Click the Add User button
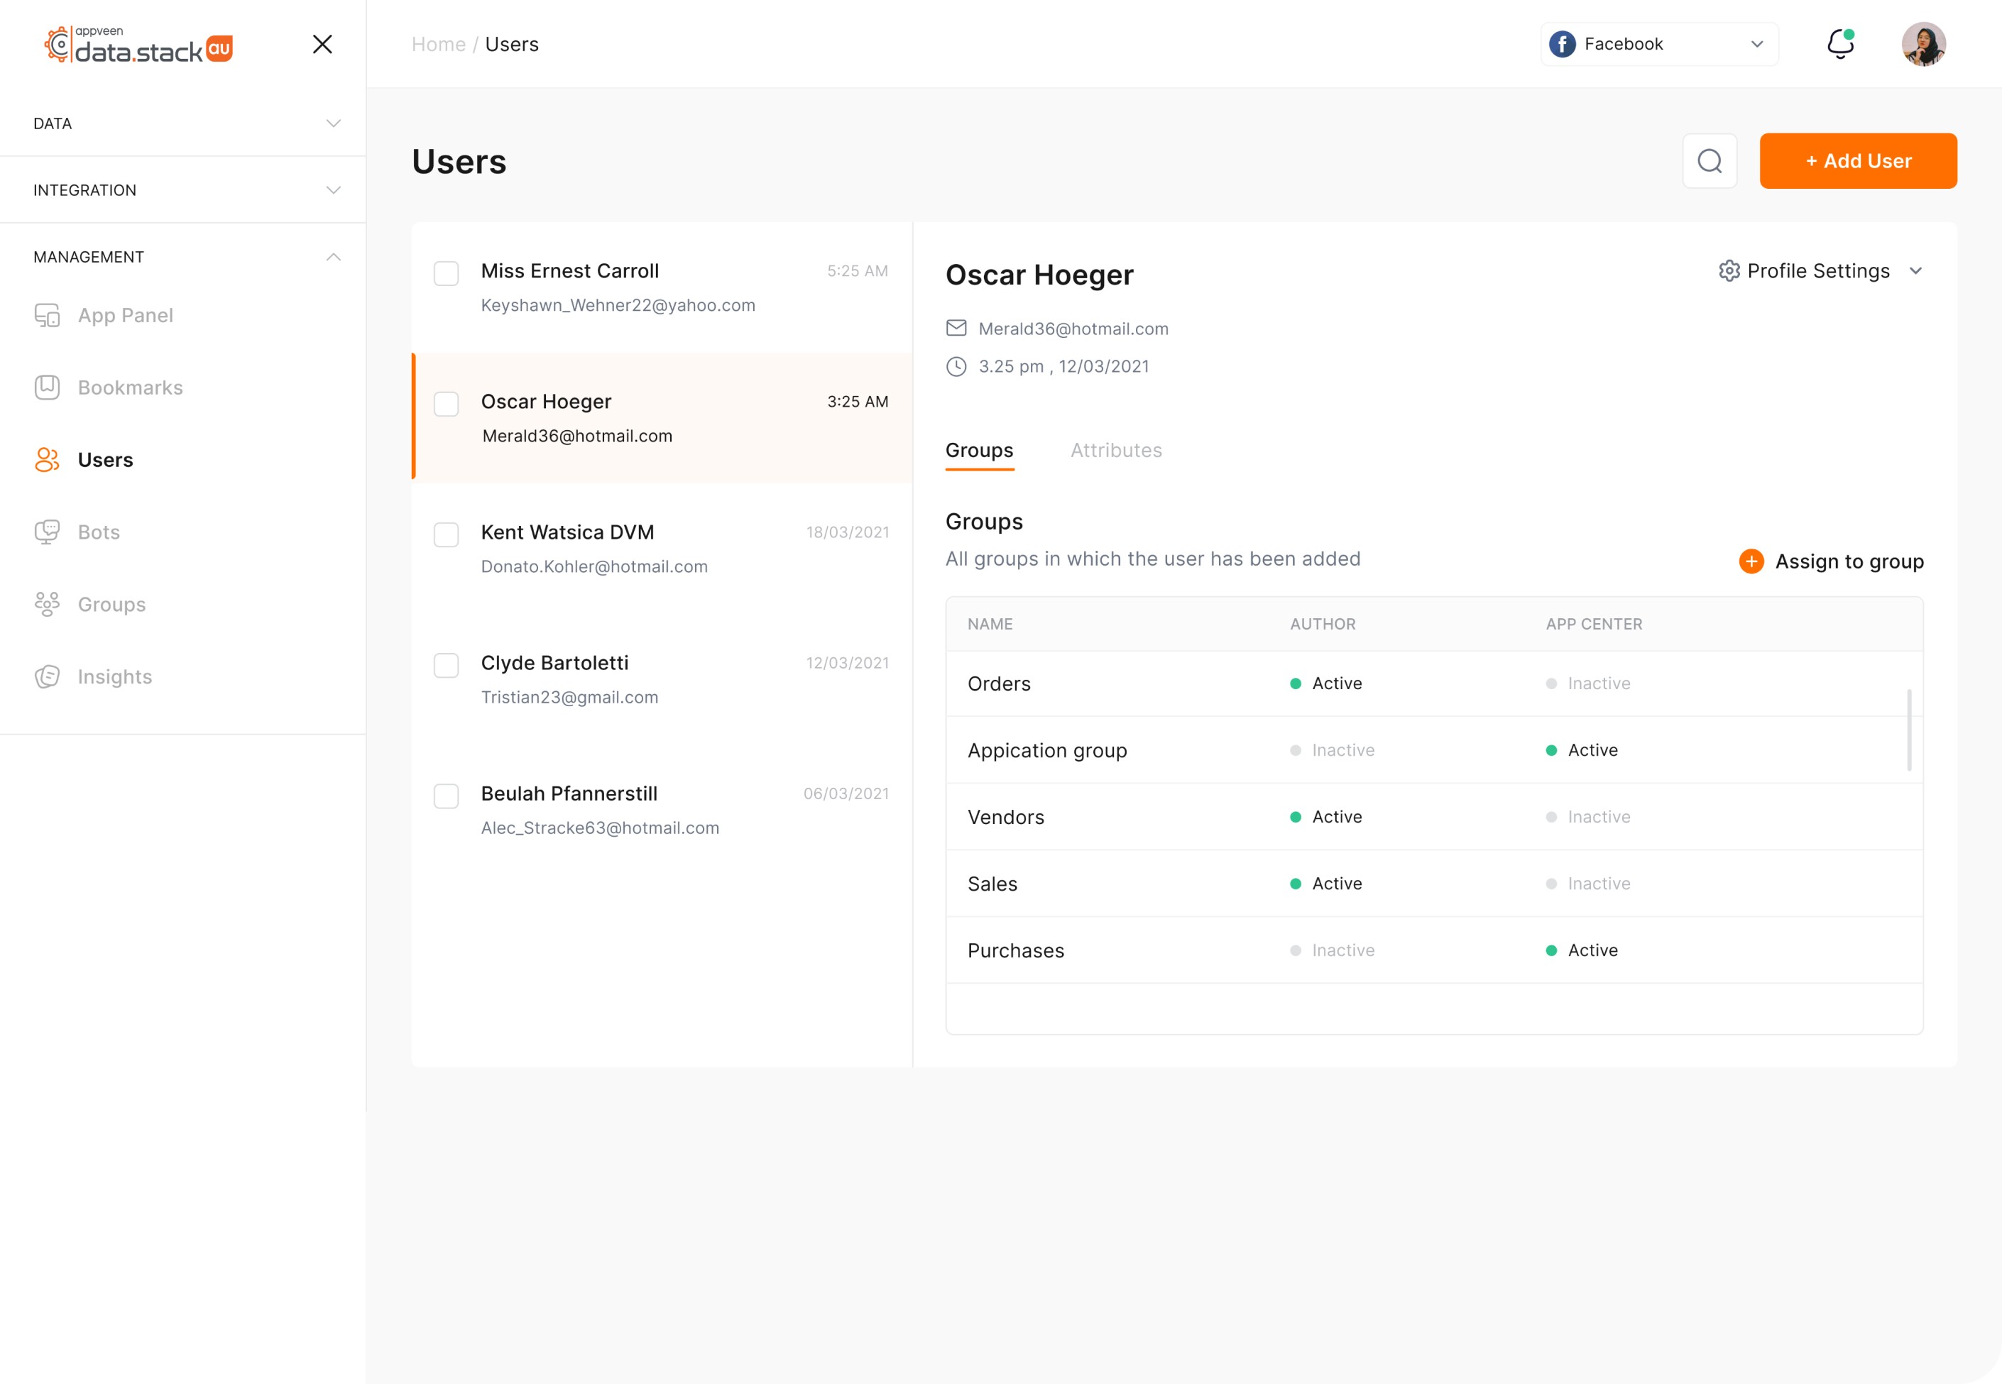This screenshot has height=1384, width=2002. [1857, 160]
